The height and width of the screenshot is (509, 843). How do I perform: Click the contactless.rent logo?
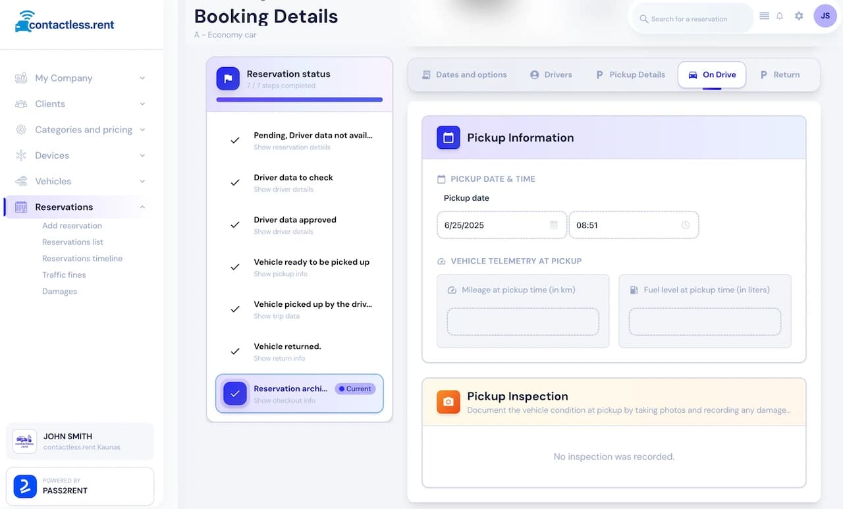tap(65, 22)
